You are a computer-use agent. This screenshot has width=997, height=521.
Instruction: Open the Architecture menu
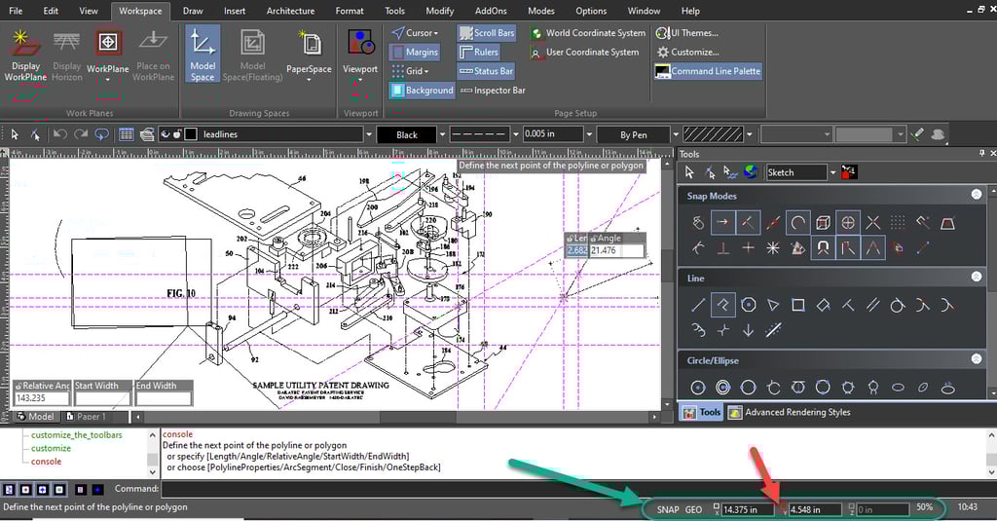pyautogui.click(x=290, y=11)
